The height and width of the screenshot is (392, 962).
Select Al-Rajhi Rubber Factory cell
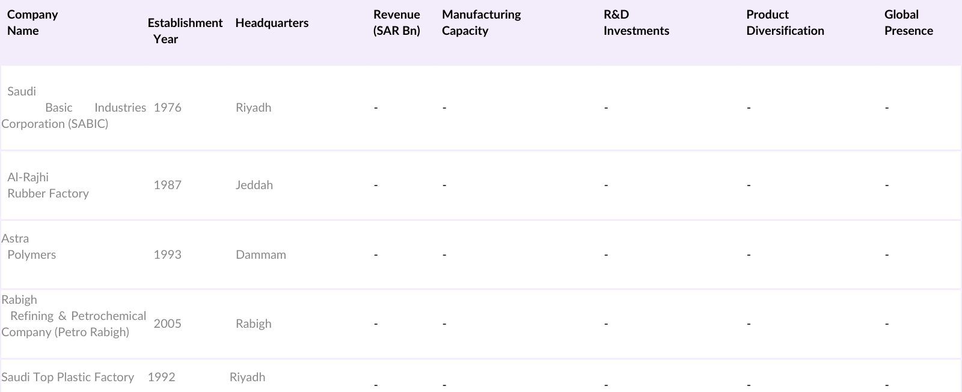coord(48,185)
